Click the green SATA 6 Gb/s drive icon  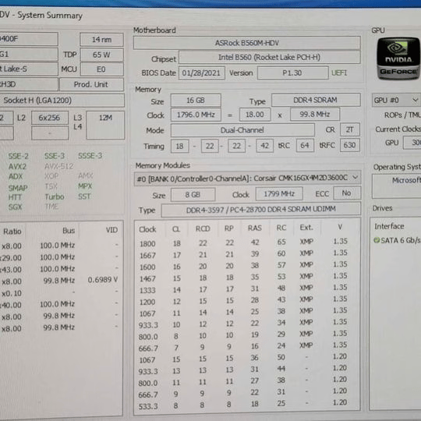[377, 240]
